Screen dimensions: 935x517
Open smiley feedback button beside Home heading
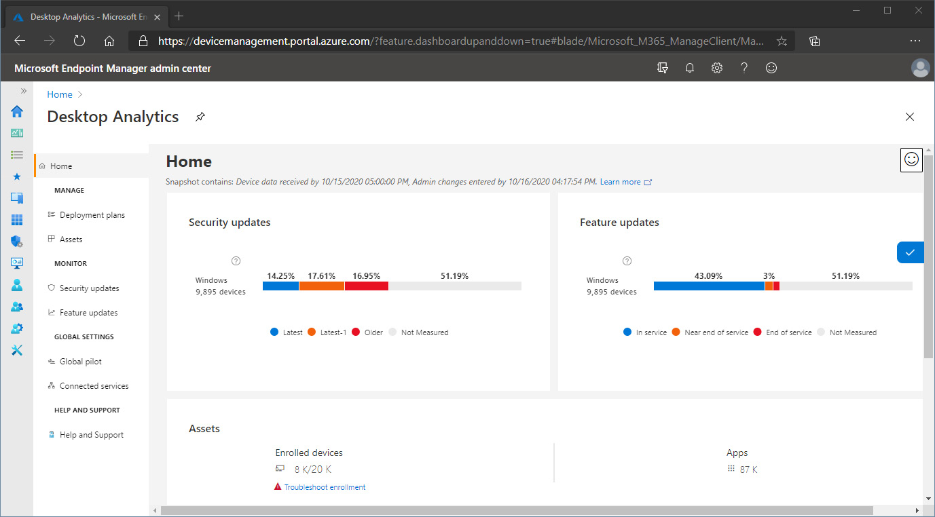click(911, 159)
